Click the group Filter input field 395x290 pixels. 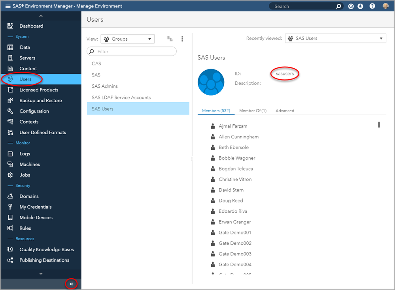(x=132, y=51)
